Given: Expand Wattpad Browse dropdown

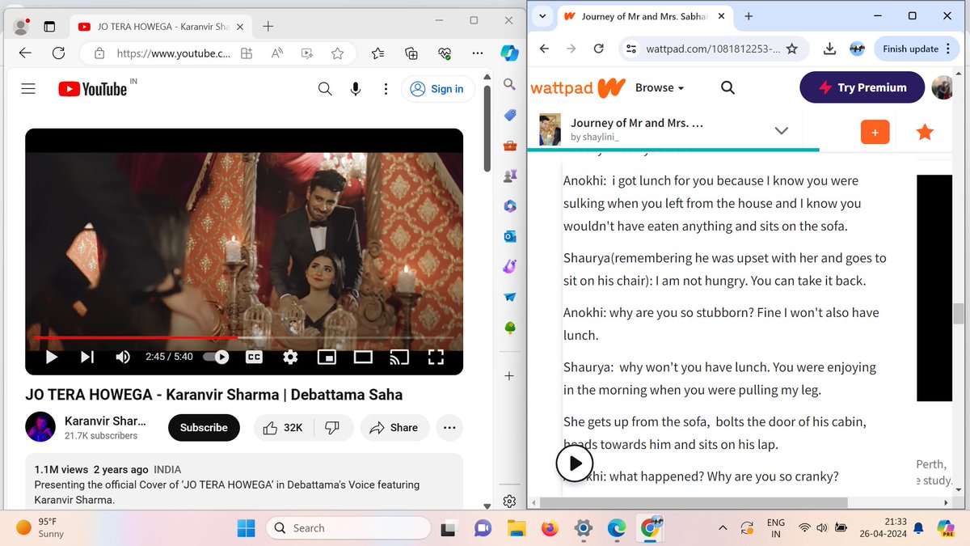Looking at the screenshot, I should coord(660,87).
